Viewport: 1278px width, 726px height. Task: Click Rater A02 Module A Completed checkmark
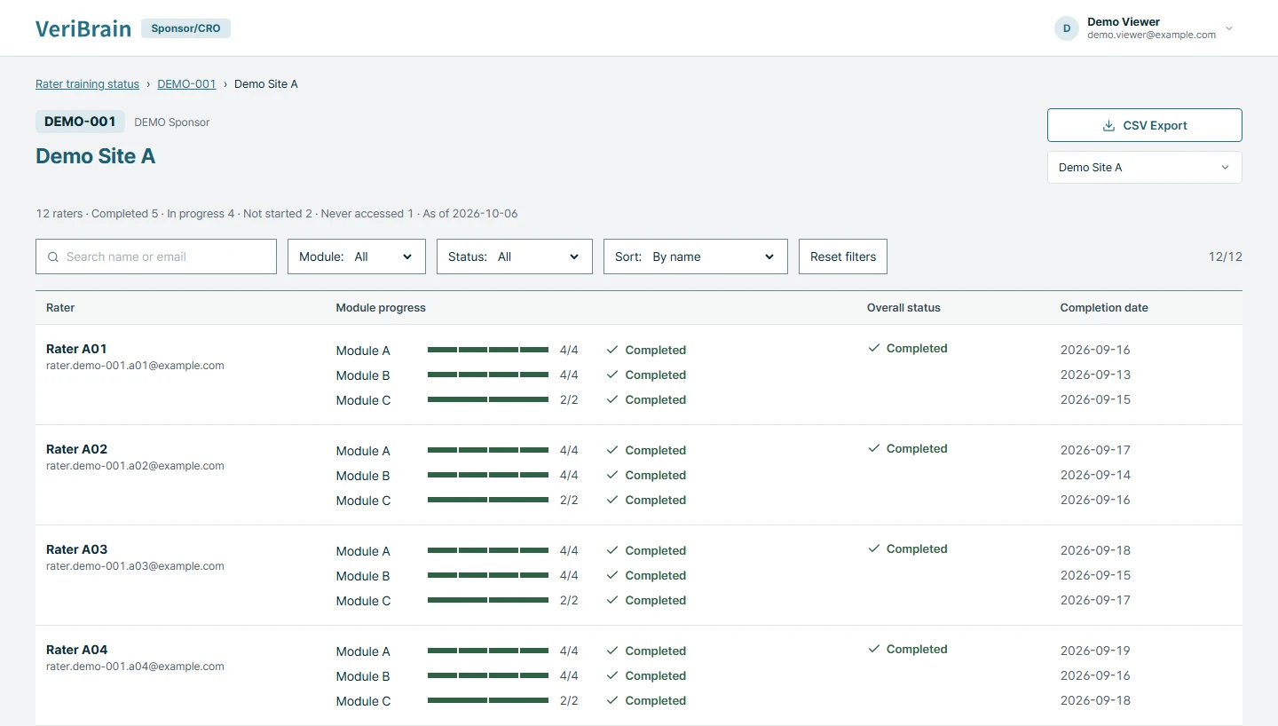click(x=612, y=450)
